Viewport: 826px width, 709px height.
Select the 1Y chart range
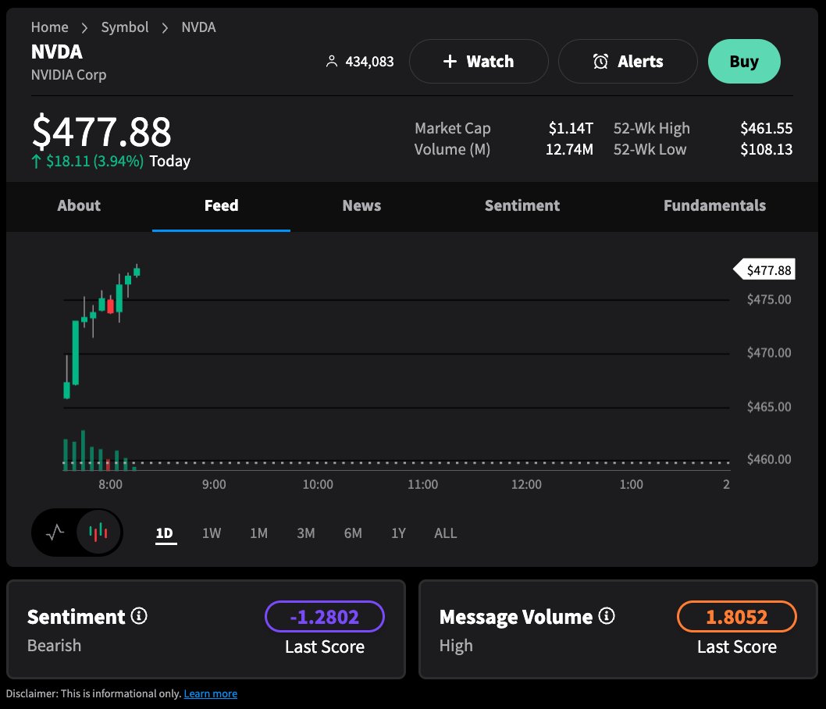399,533
